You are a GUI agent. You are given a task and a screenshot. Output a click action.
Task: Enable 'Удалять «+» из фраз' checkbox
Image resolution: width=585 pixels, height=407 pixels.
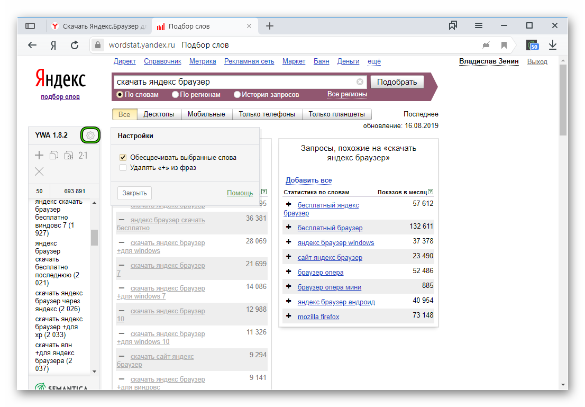point(123,168)
